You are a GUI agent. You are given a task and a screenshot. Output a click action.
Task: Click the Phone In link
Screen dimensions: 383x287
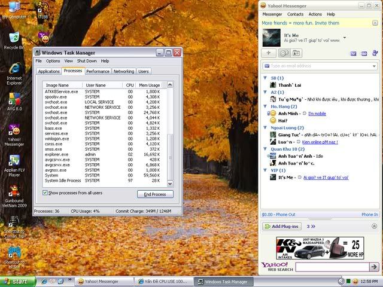370,215
